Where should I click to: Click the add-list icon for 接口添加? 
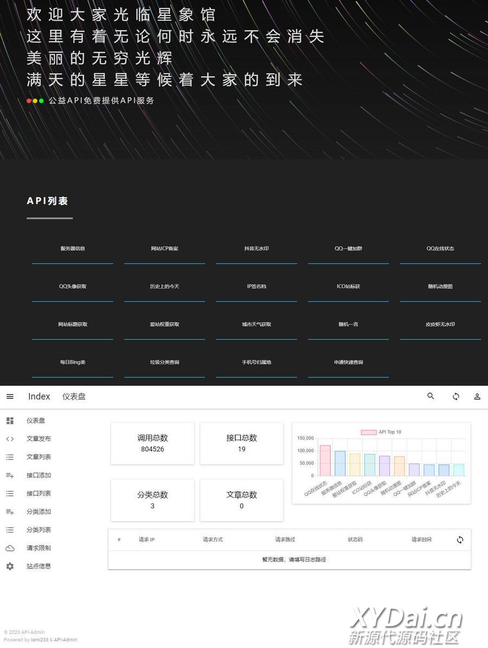click(10, 475)
